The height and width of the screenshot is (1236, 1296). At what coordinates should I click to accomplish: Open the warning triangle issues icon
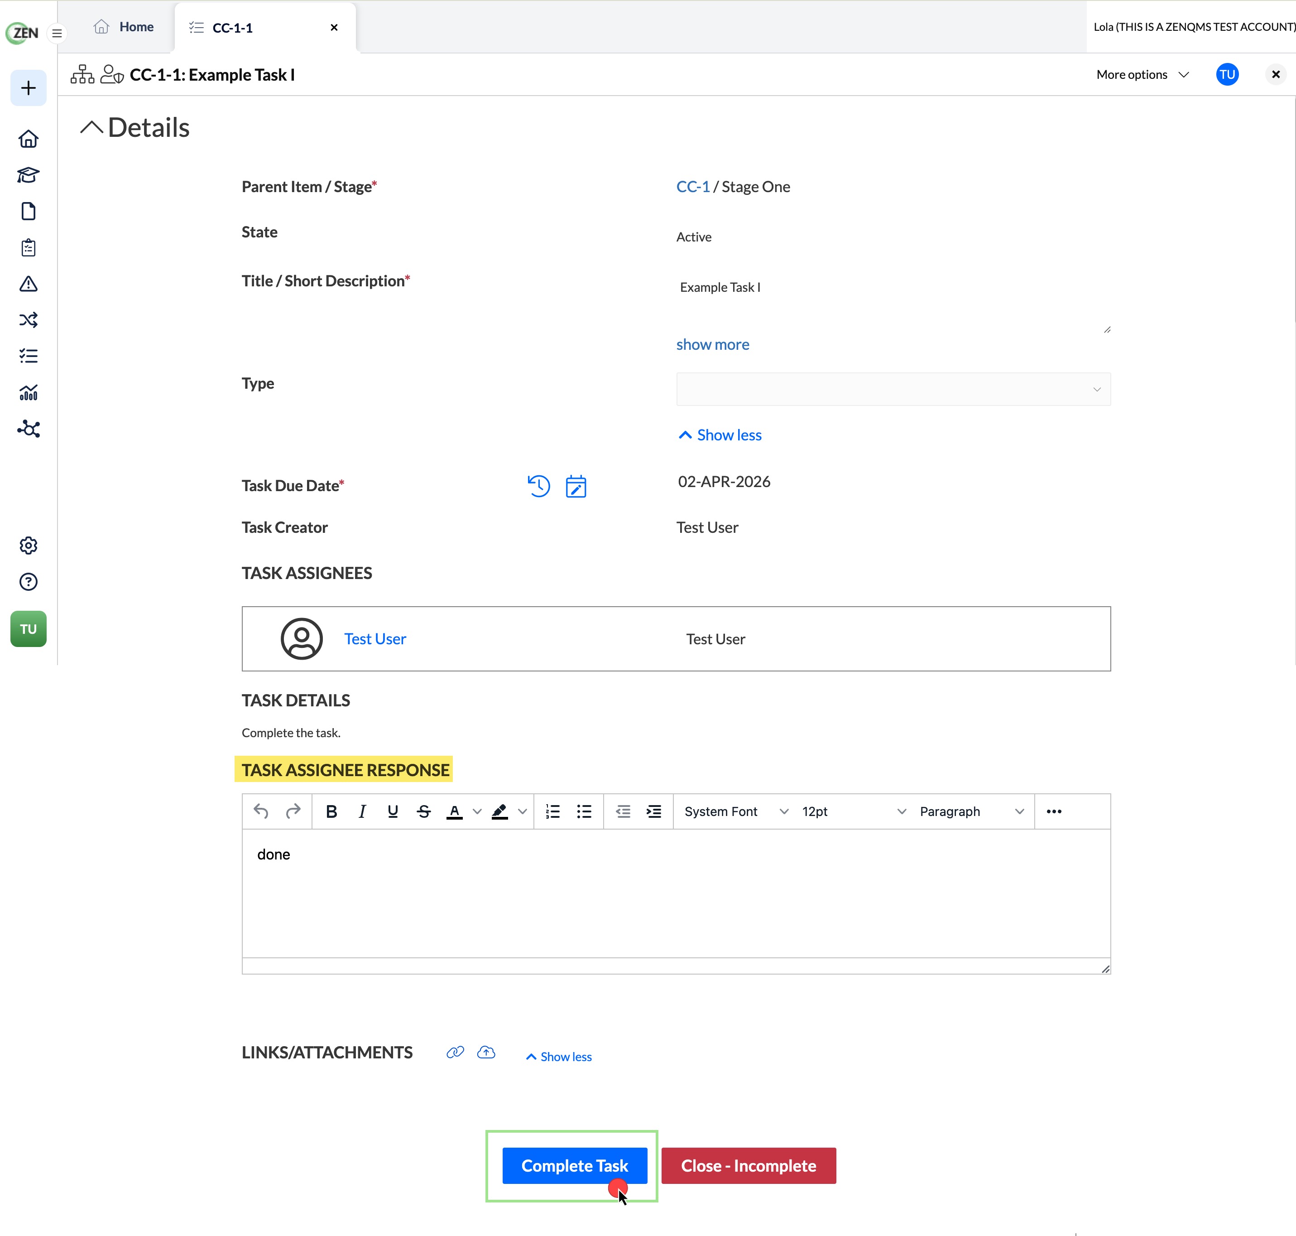point(29,284)
